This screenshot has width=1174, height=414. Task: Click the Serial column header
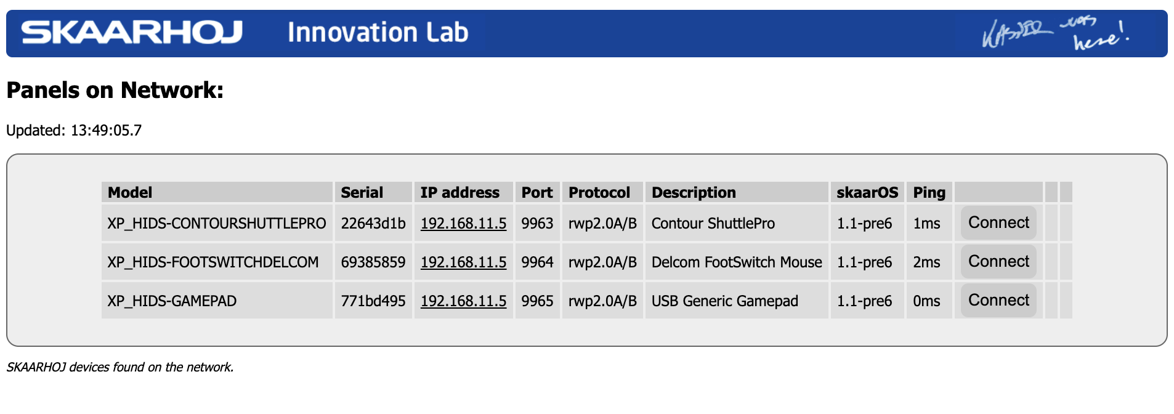373,192
